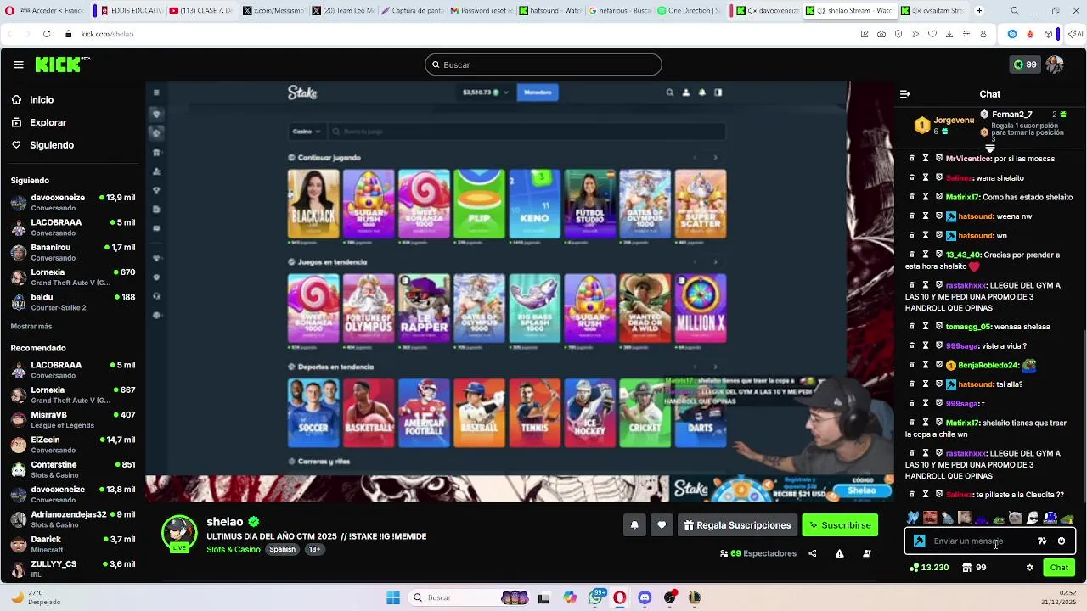Open Bananirou channel in sidebar

pyautogui.click(x=73, y=252)
